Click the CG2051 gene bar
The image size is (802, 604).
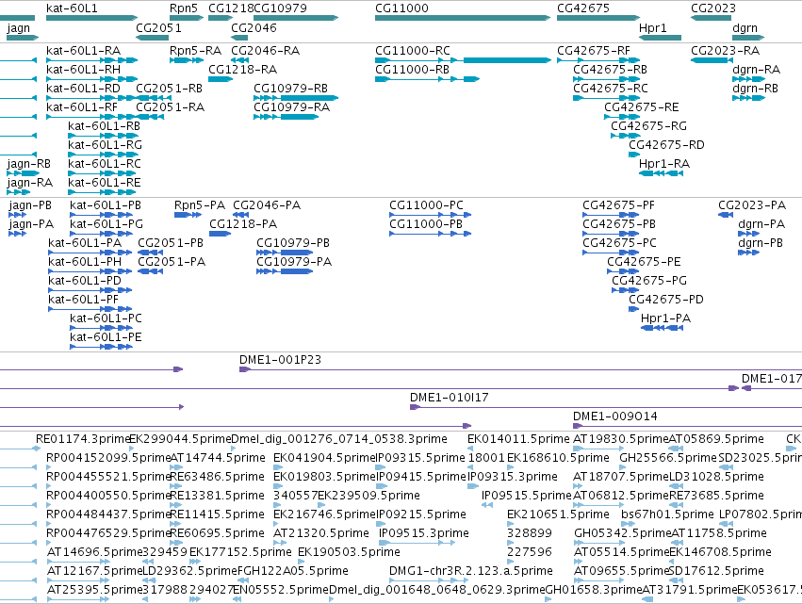pos(153,38)
